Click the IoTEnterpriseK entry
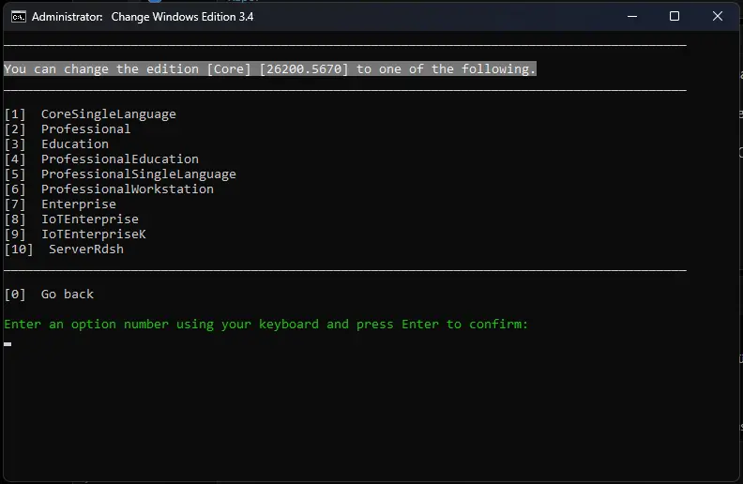 click(x=75, y=234)
